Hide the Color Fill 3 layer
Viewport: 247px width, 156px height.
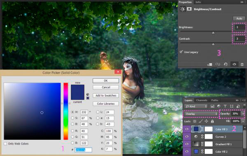click(x=187, y=129)
